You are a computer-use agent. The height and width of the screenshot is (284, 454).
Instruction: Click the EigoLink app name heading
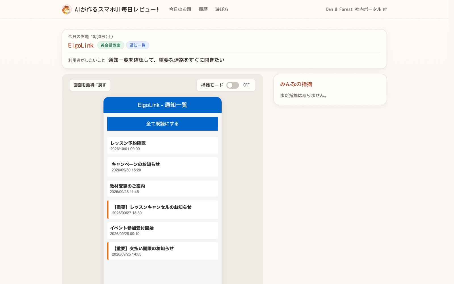coord(81,45)
